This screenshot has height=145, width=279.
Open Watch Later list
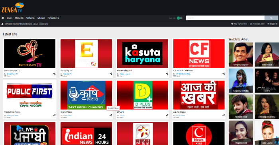point(257,24)
